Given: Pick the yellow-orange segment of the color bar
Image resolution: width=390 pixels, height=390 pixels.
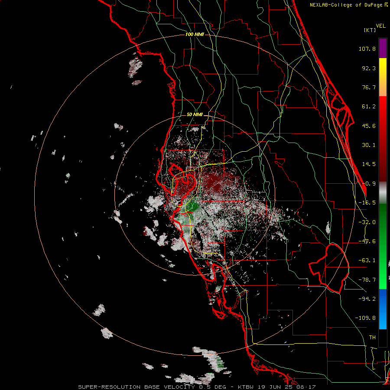Looking at the screenshot, I should click(383, 77).
